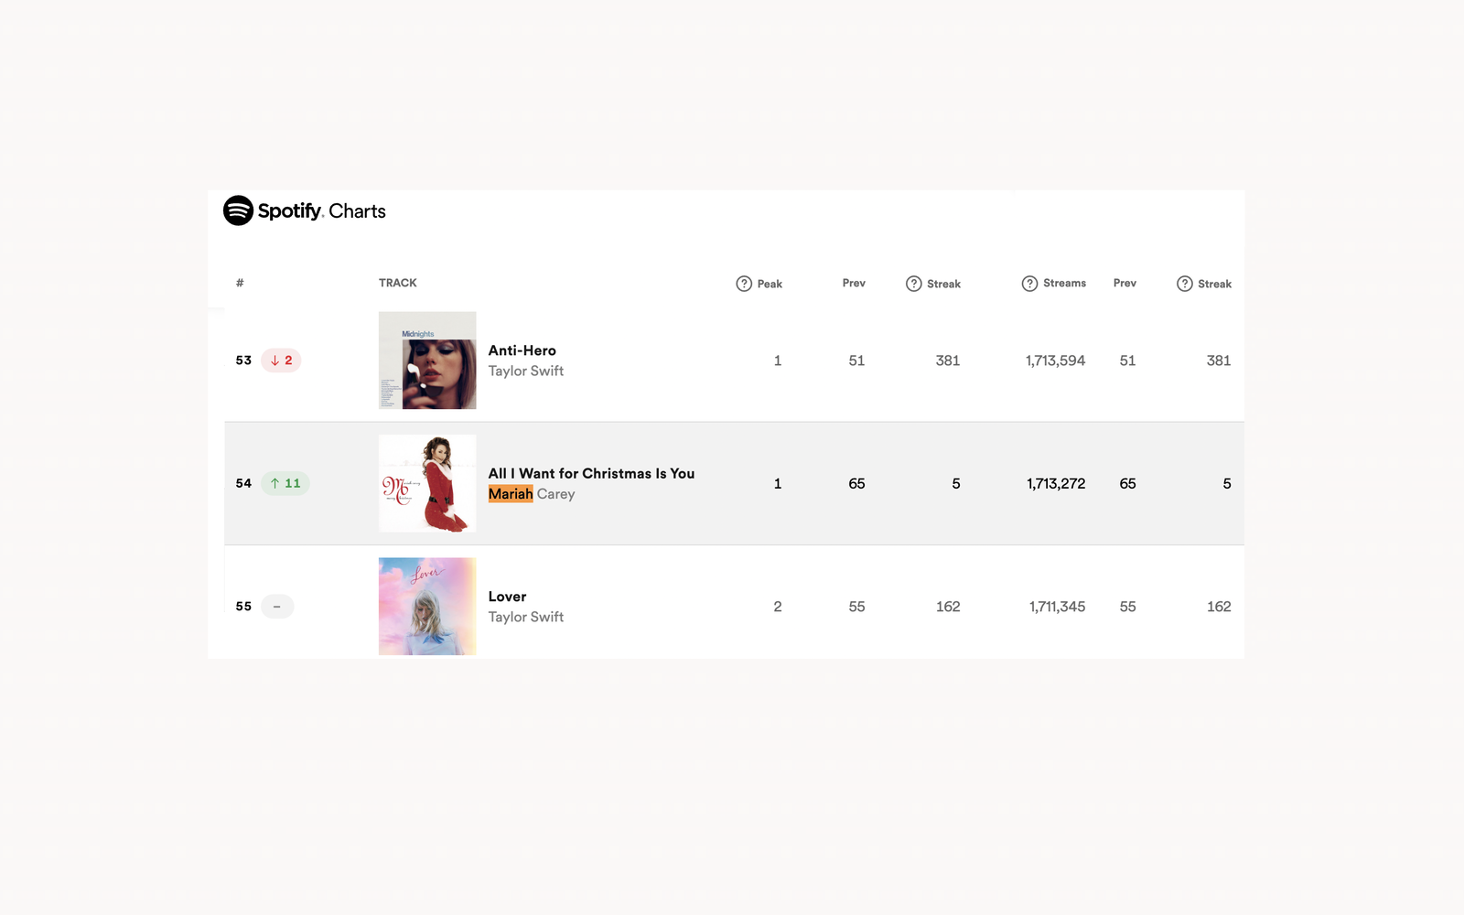This screenshot has height=915, width=1464.
Task: Open the rightmost Streak help icon
Action: pyautogui.click(x=1186, y=284)
